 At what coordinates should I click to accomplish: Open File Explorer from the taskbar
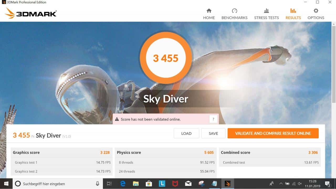point(136,183)
